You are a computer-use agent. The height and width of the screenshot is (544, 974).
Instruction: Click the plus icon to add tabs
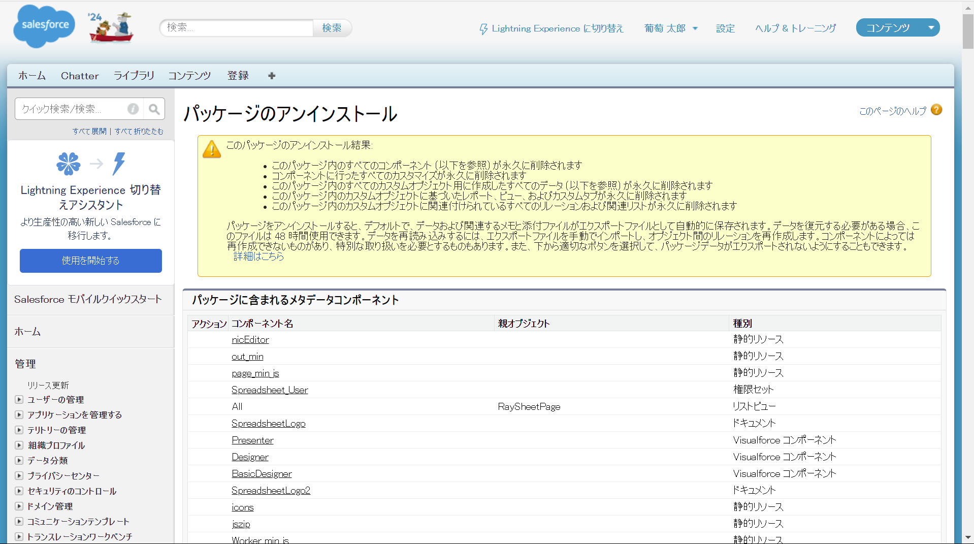[x=272, y=76]
